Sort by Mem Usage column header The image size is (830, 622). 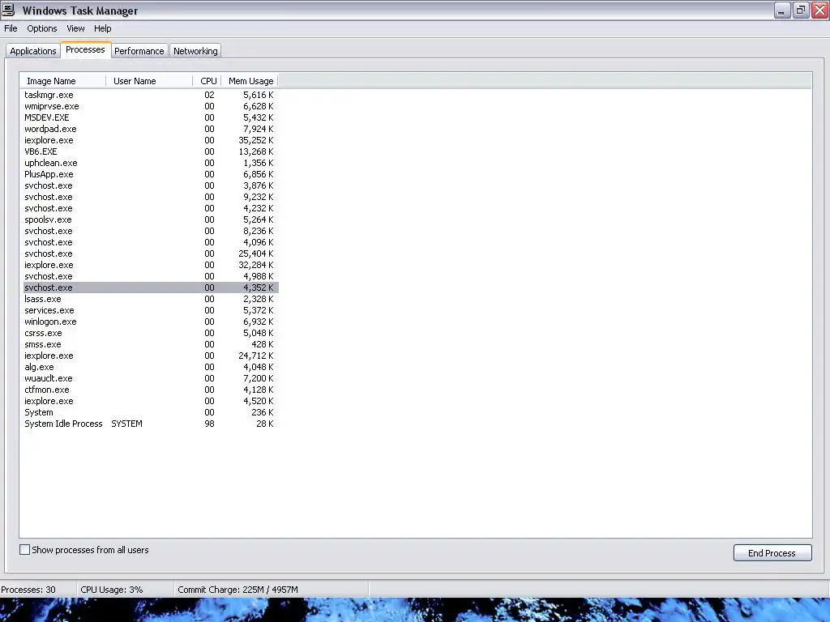(250, 81)
